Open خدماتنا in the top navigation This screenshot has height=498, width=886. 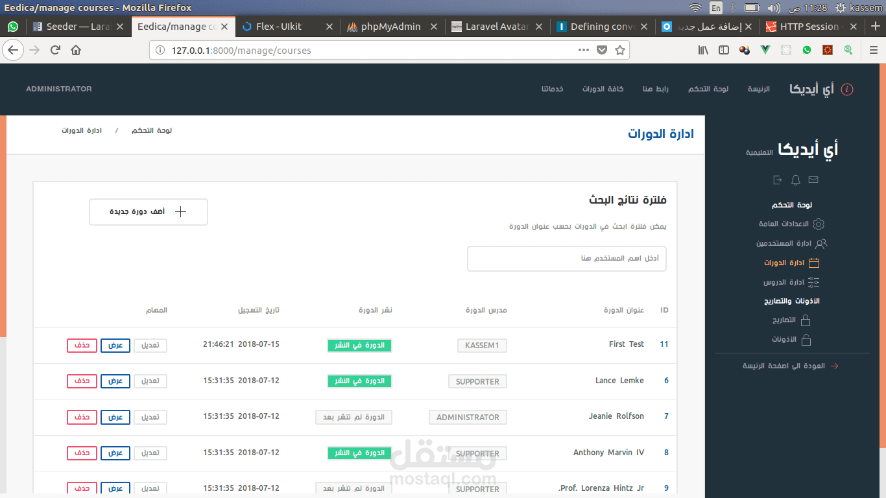(x=553, y=89)
